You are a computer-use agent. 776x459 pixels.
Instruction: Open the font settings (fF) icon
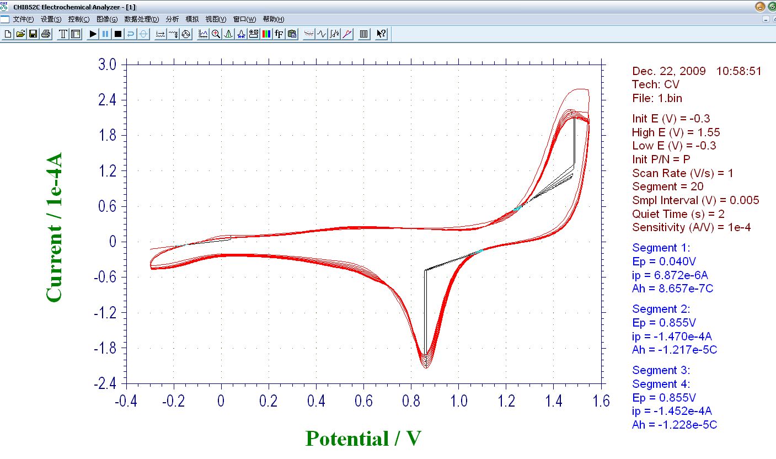click(x=279, y=34)
